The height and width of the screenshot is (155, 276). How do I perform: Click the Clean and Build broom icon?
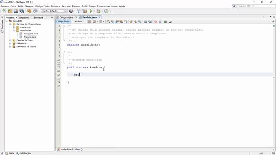pos(85,11)
